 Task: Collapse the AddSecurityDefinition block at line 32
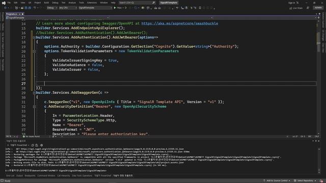[34, 107]
